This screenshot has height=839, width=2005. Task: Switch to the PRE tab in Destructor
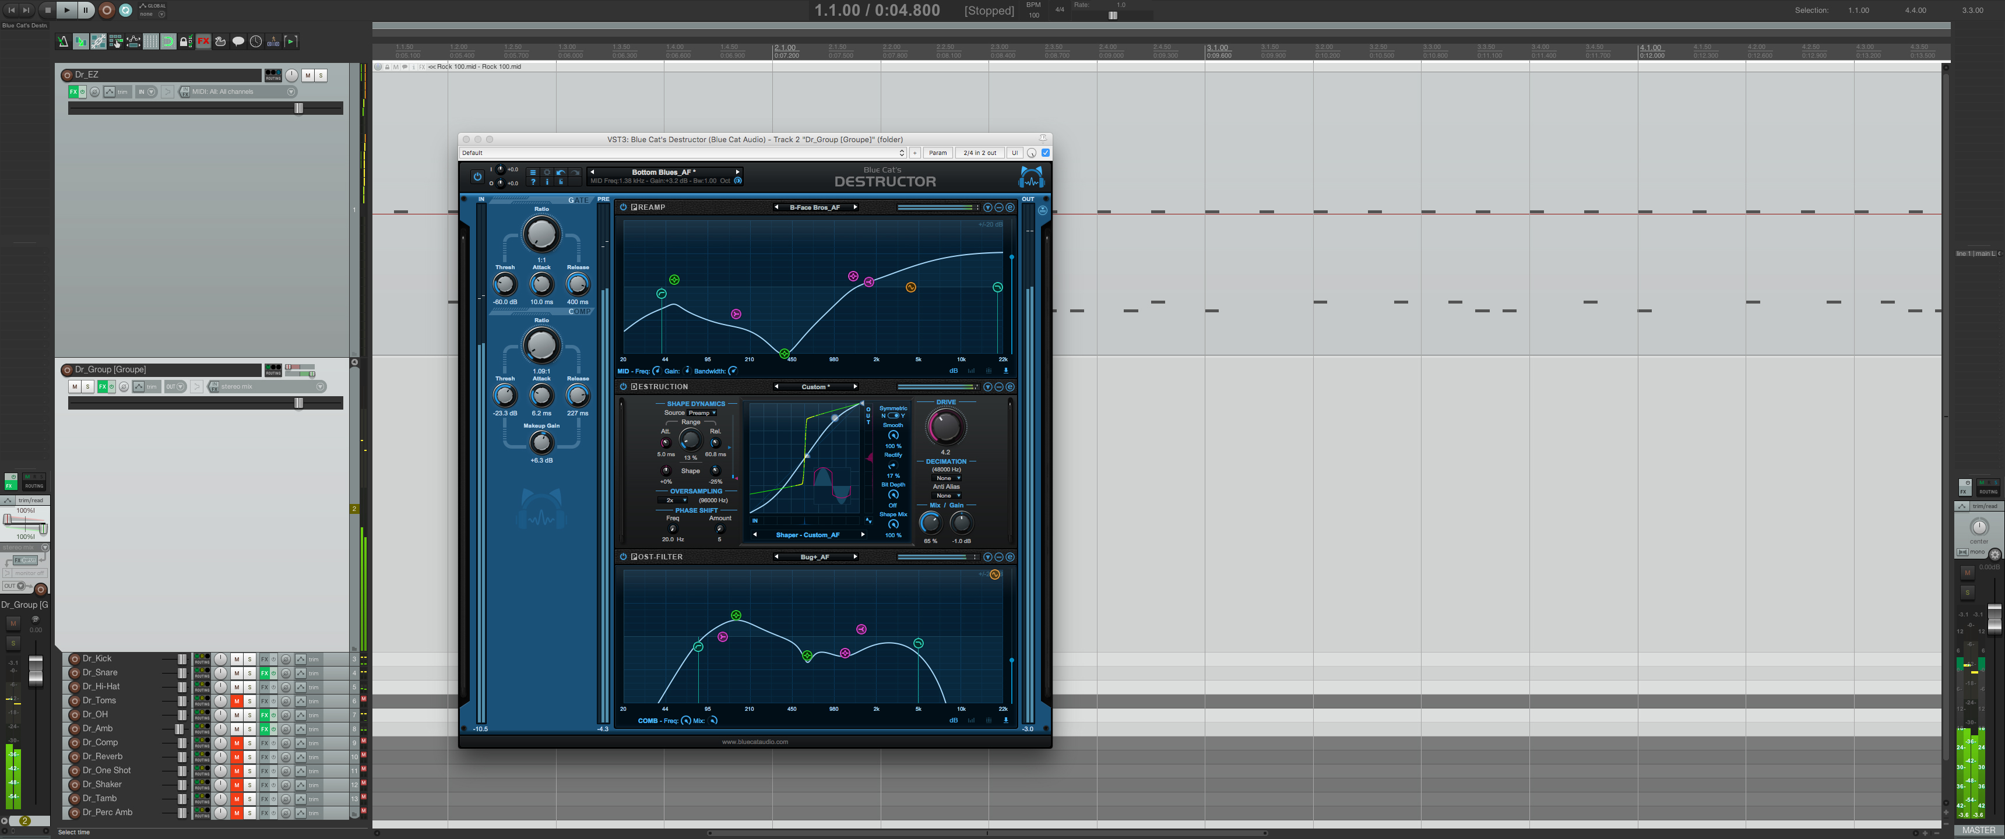[603, 199]
